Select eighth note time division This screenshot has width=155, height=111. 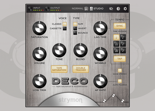point(123,37)
